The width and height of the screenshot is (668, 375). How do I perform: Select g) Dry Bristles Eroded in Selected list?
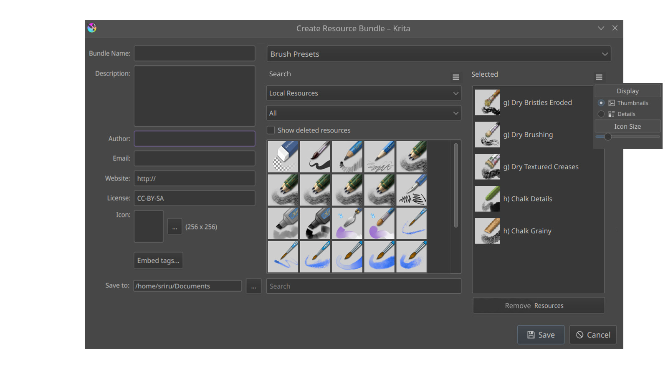[x=537, y=102]
